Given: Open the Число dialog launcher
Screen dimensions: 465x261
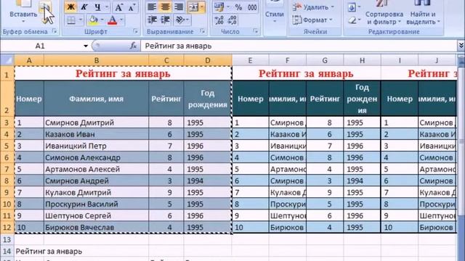Looking at the screenshot, I should point(256,31).
